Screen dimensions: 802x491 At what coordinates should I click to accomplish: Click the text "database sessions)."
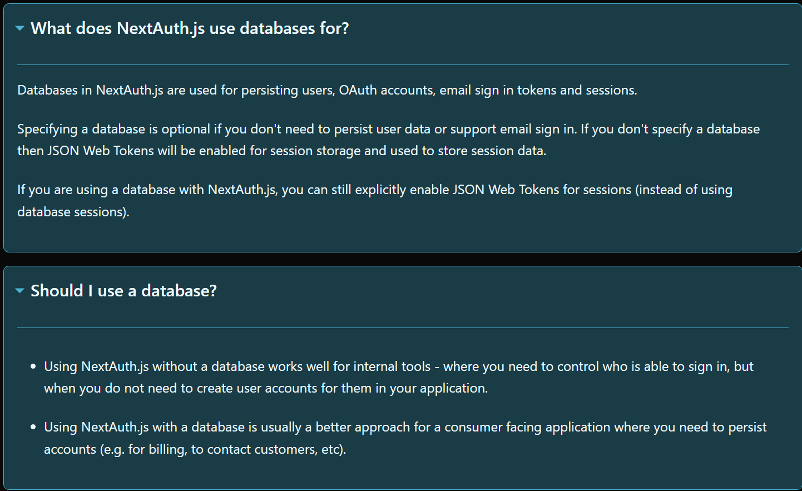(x=73, y=212)
